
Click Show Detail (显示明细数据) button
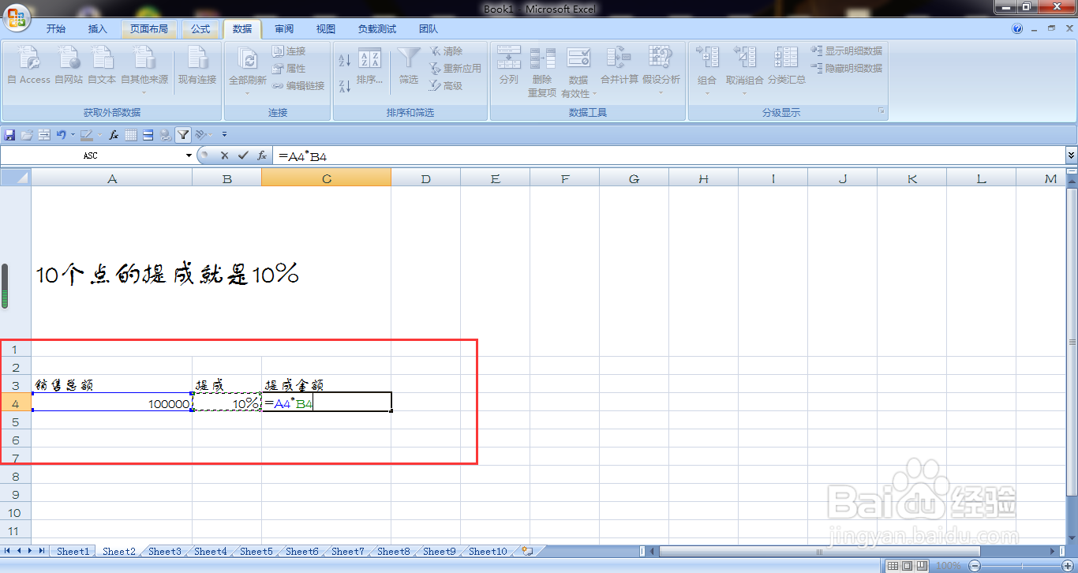tap(847, 51)
